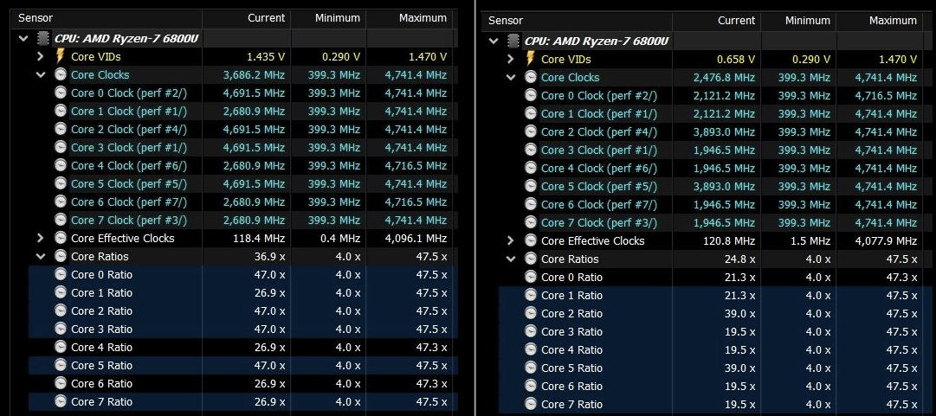The width and height of the screenshot is (936, 416).
Task: Select Core 3 Clock (perf #1/) row in left panel
Action: pyautogui.click(x=243, y=147)
